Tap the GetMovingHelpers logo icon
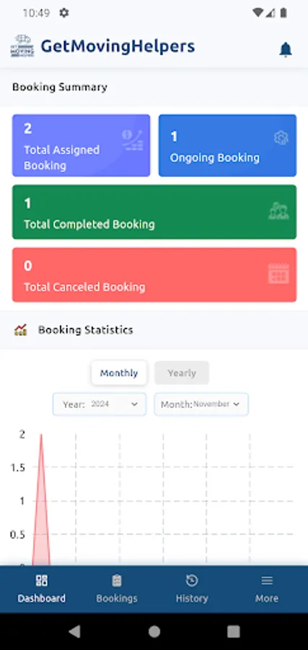 (22, 46)
